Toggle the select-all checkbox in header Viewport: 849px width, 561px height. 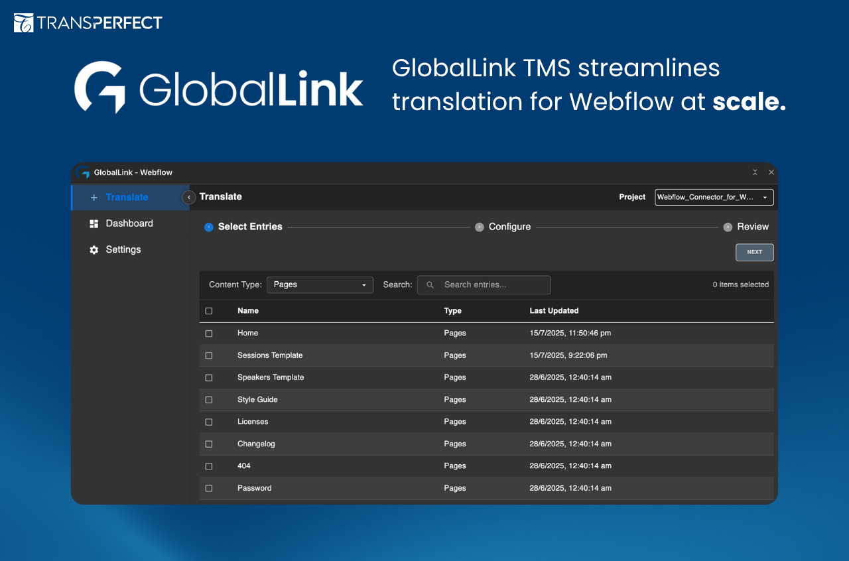tap(209, 311)
